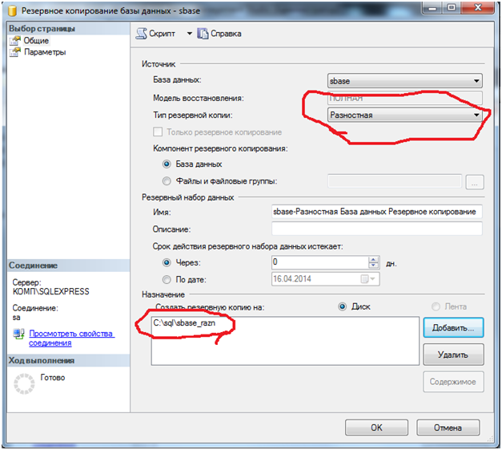The width and height of the screenshot is (502, 450).
Task: Open the Тип резервной копии dropdown
Action: (476, 115)
